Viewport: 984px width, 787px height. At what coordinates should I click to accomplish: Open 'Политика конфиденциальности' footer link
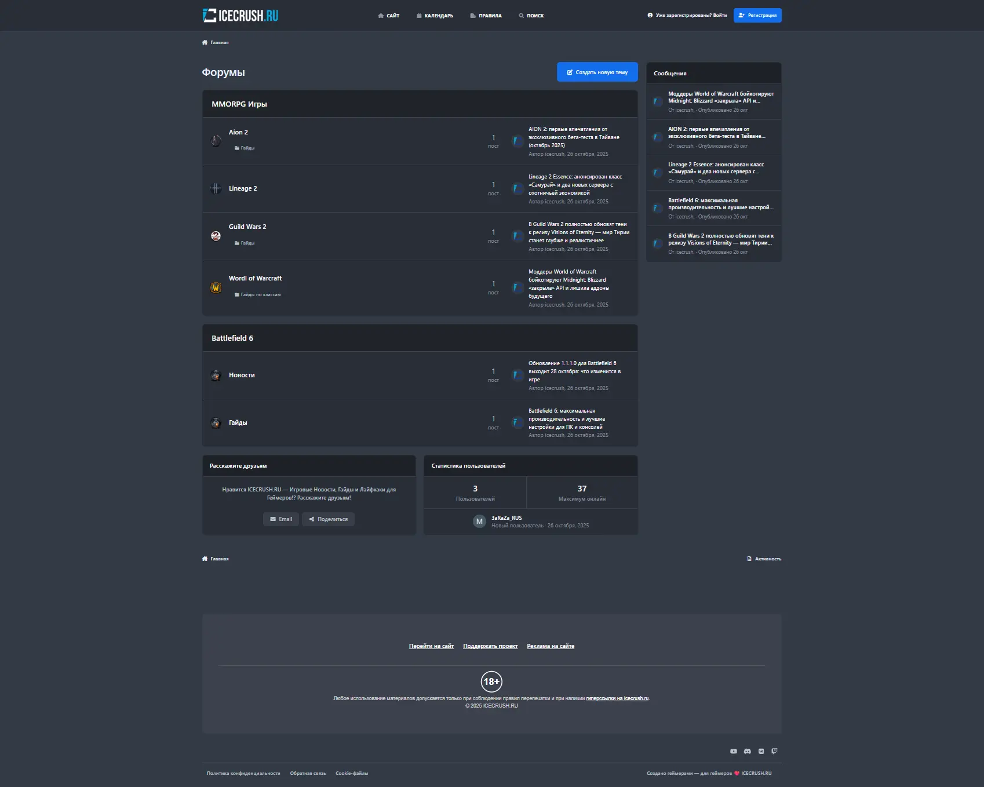click(x=243, y=774)
